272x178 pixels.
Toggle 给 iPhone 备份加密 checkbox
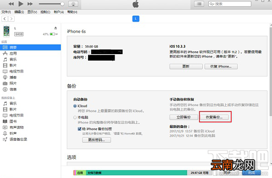click(79, 129)
